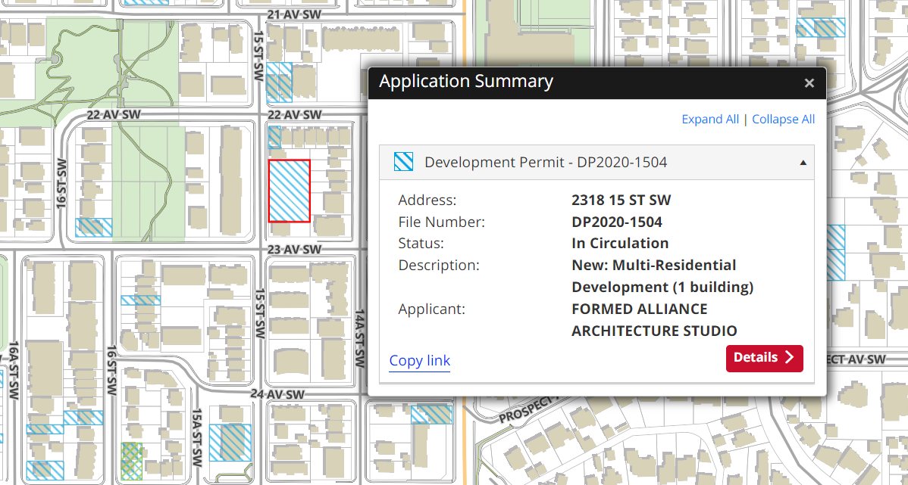Collapse the DP2020-1504 section using the triangle arrow
The width and height of the screenshot is (908, 485).
[803, 163]
